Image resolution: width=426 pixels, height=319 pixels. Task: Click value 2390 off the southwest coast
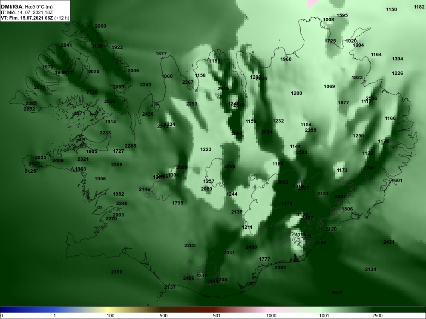pyautogui.click(x=117, y=272)
